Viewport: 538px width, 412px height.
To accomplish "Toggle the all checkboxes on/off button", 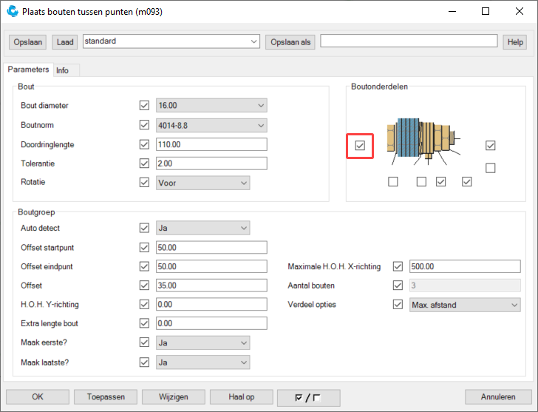I will point(307,397).
